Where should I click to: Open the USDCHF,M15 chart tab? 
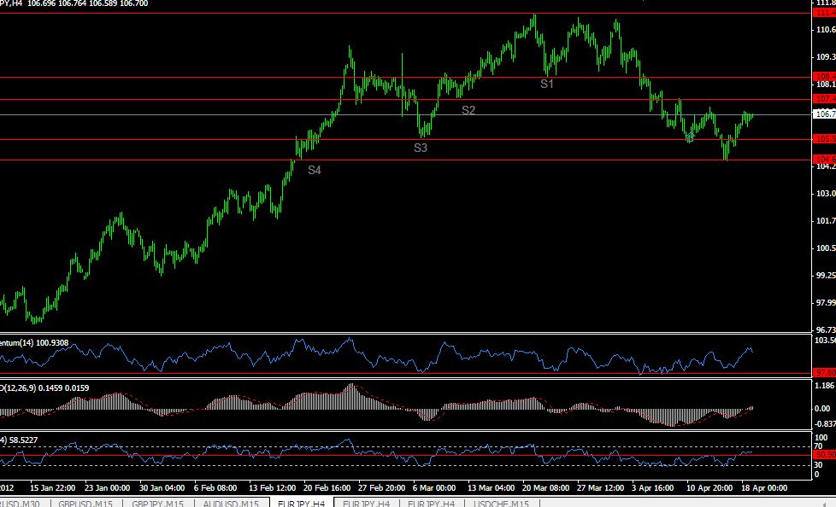(x=501, y=503)
